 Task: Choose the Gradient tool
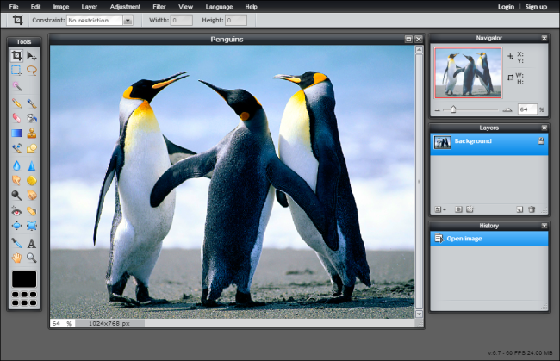click(x=16, y=133)
